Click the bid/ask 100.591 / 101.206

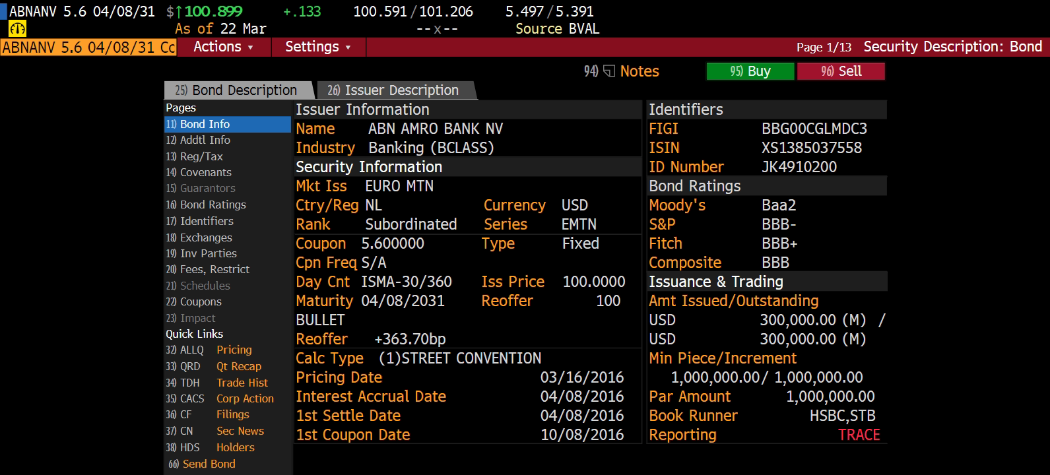tap(413, 11)
